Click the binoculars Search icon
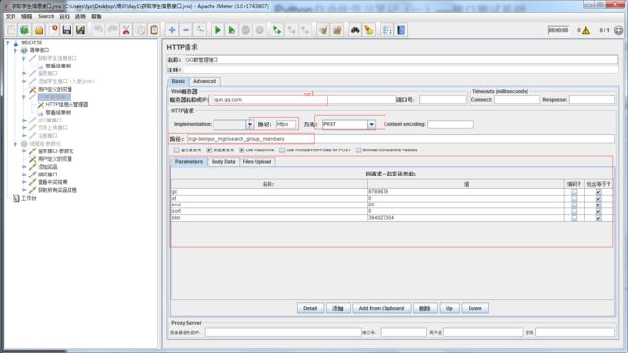The image size is (628, 353). click(355, 30)
